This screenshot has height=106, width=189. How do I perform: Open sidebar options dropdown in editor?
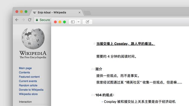point(79,22)
